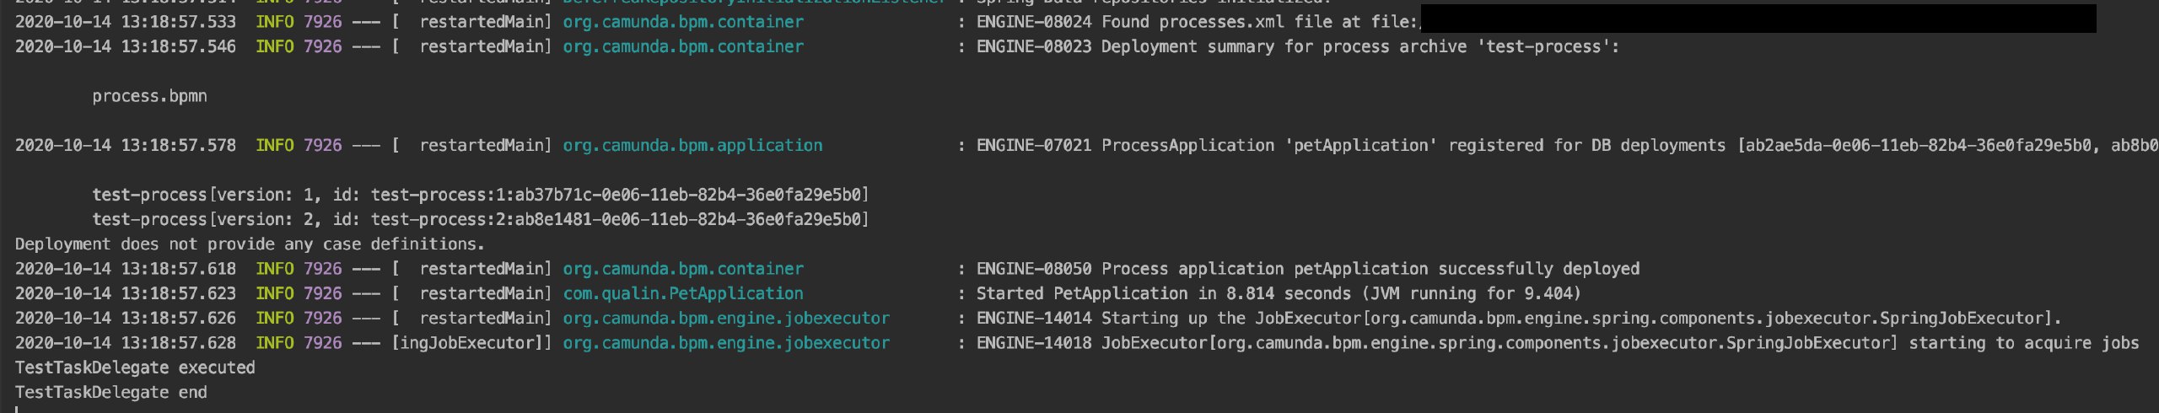The image size is (2159, 413).
Task: Click the ENGINE-07021 ProcessApplication registered message
Action: tap(1567, 145)
